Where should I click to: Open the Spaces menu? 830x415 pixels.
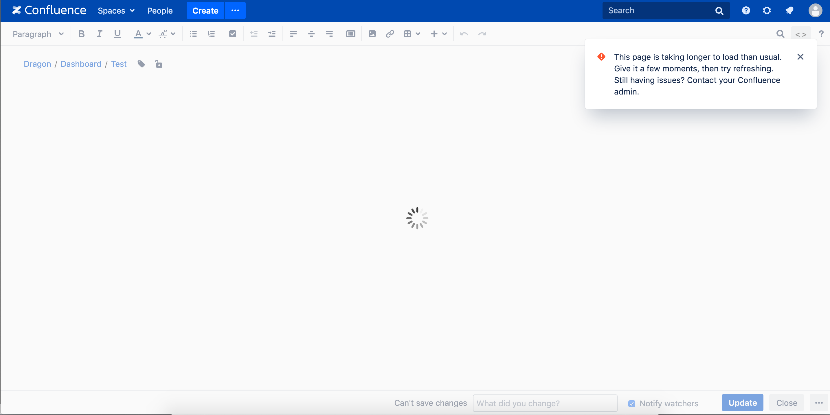coord(116,11)
